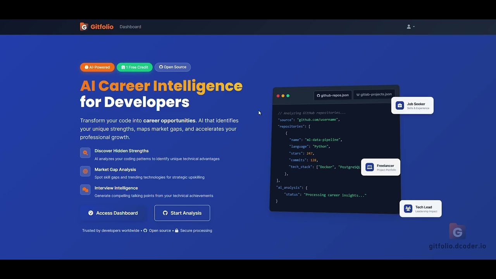Viewport: 496px width, 279px height.
Task: Click the 'Leadership Impact' card subtitle
Action: (x=426, y=212)
